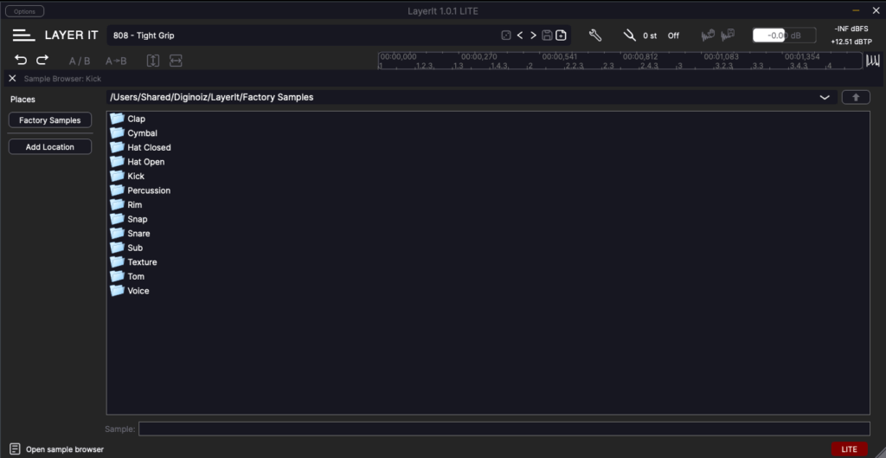Expand the folder path dropdown chevron
The width and height of the screenshot is (886, 458).
point(825,98)
